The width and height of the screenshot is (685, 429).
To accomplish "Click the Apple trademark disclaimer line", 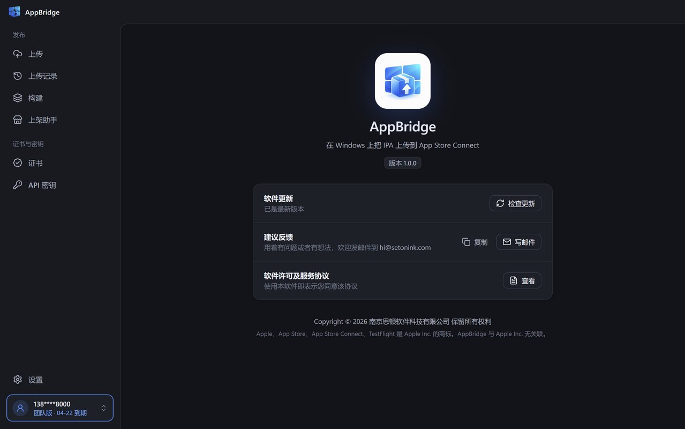I will [403, 334].
